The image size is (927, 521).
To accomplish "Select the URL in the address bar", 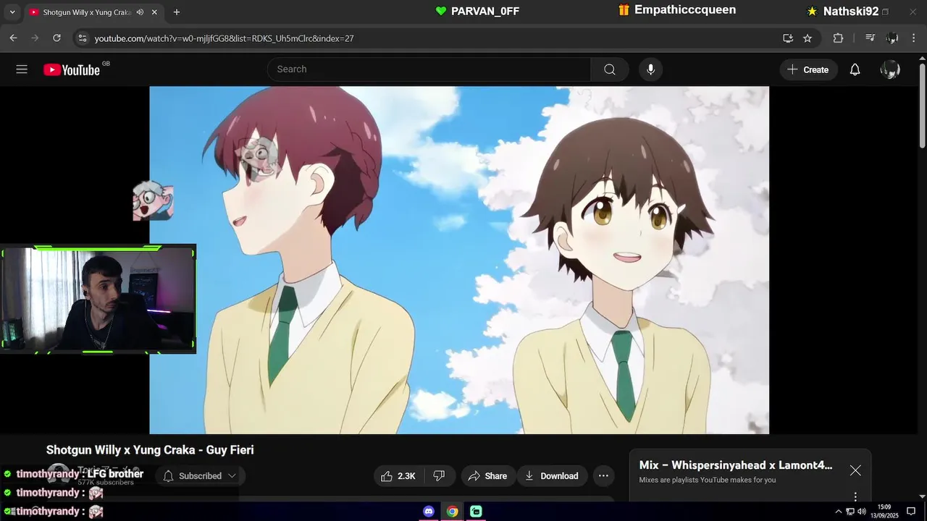I will 225,38.
